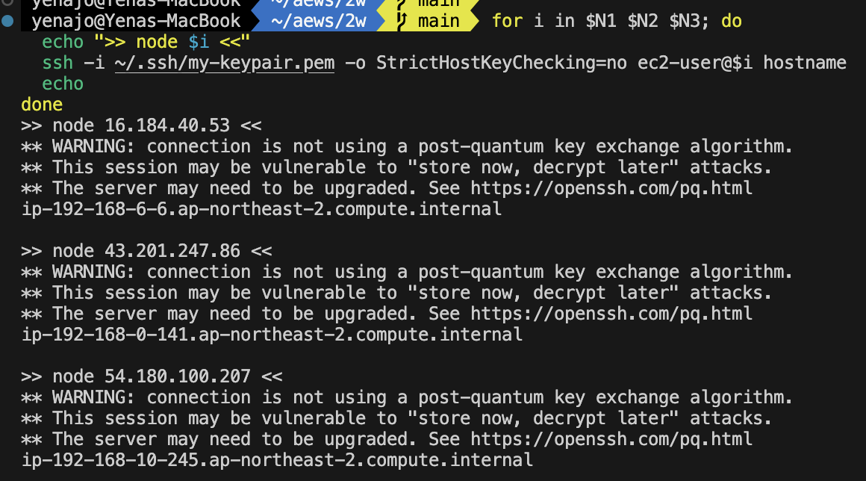Click the git branch icon before main

coord(402,21)
